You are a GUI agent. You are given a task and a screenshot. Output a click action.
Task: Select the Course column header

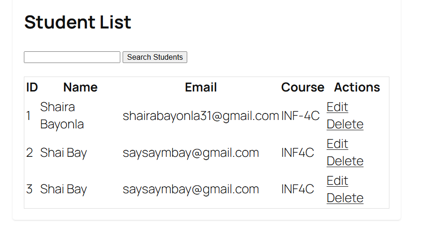click(302, 87)
